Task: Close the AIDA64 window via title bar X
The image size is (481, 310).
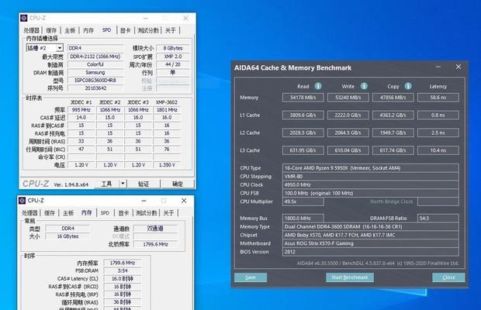Action: [x=459, y=67]
